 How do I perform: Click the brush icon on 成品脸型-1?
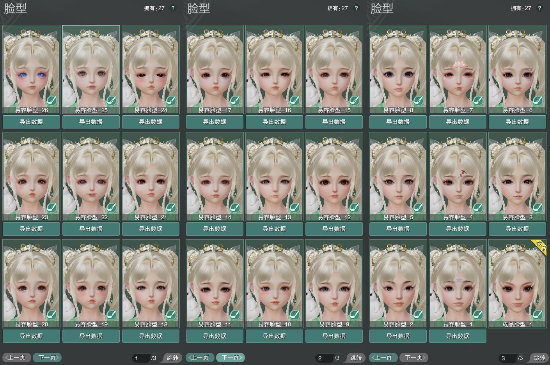coord(538,315)
